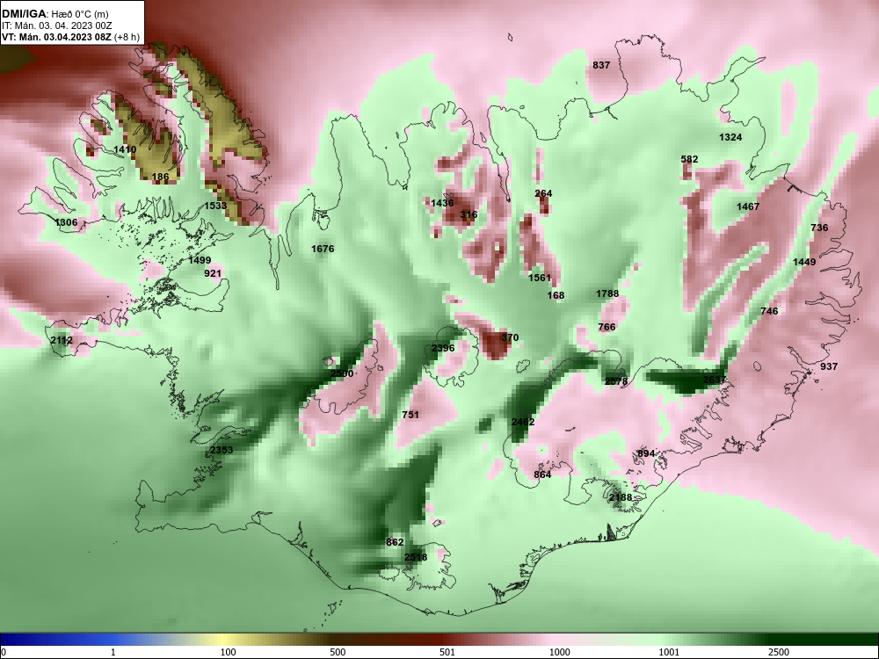Click the color scale label 500
879x659 pixels.
pyautogui.click(x=338, y=652)
